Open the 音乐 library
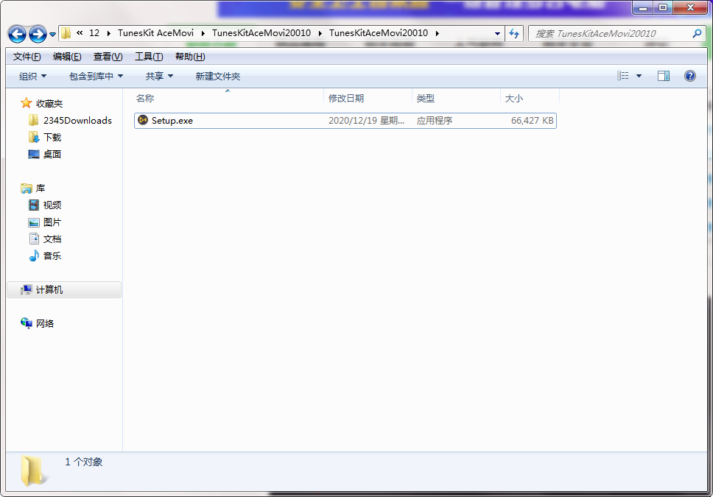Screen dimensions: 713x497 point(52,256)
